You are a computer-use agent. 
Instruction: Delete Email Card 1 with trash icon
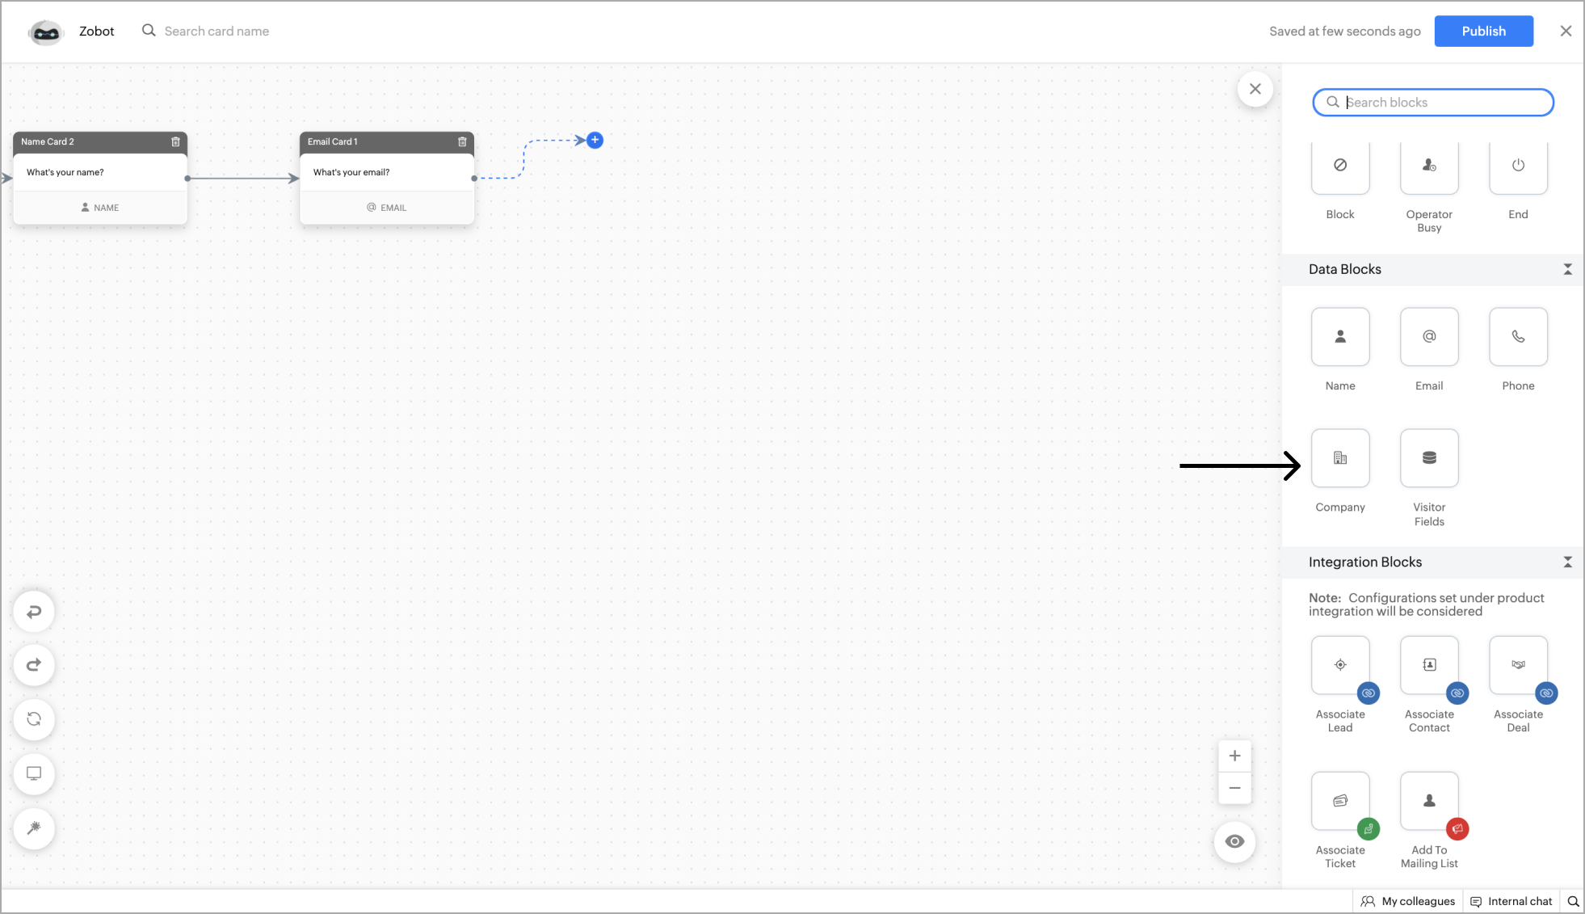(x=462, y=141)
